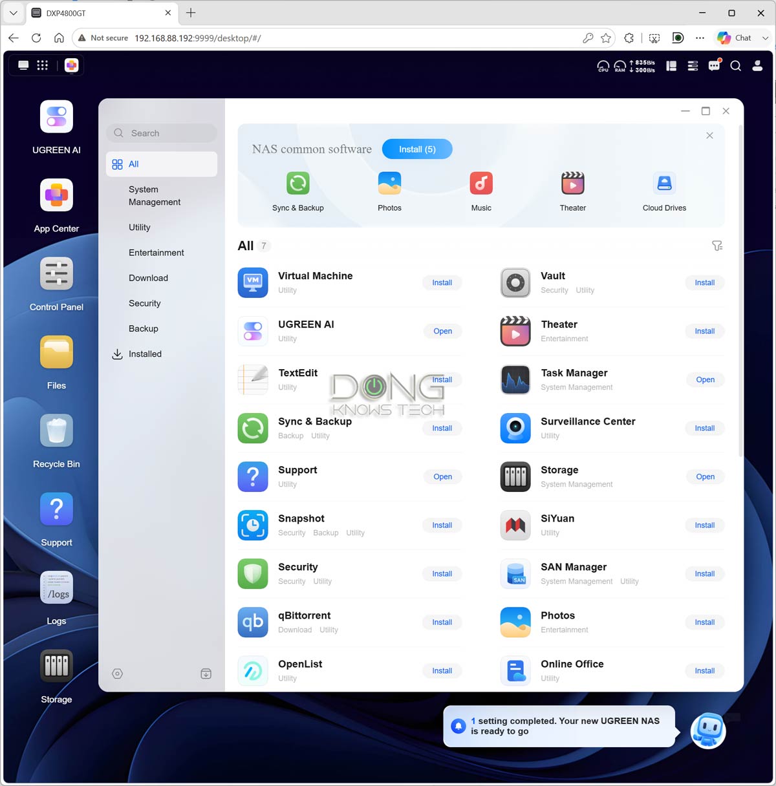
Task: Open Storage desktop icon
Action: pos(56,666)
